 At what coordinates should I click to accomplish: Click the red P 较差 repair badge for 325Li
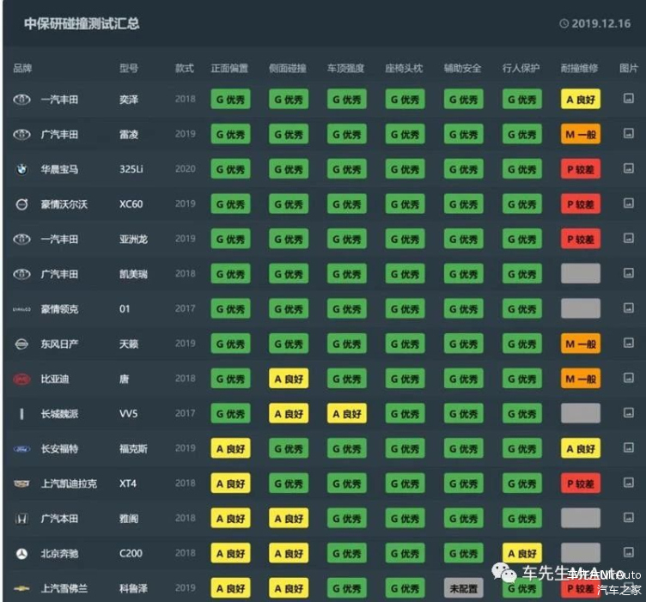click(x=581, y=169)
